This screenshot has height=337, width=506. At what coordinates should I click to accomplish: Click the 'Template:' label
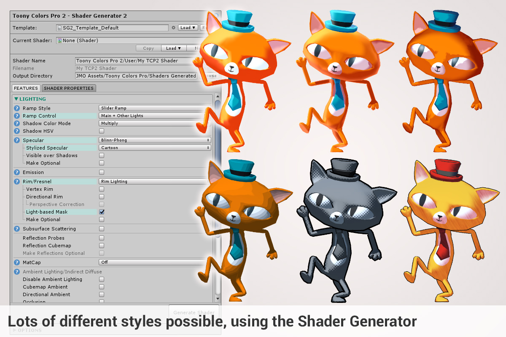tap(25, 28)
